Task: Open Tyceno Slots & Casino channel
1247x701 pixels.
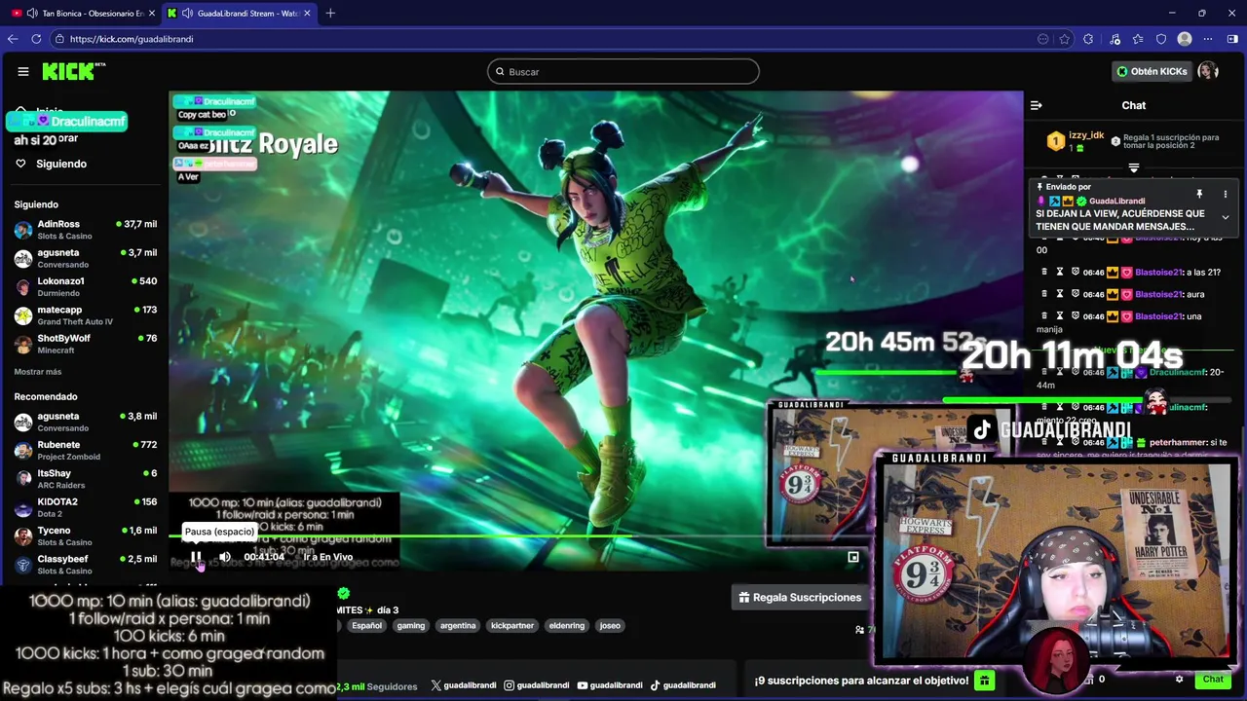Action: pos(85,535)
